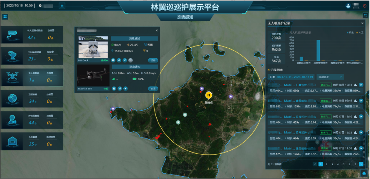Viewport: 370px width, 179px height.
Task: Go to page 2 of records
Action: 326,164
